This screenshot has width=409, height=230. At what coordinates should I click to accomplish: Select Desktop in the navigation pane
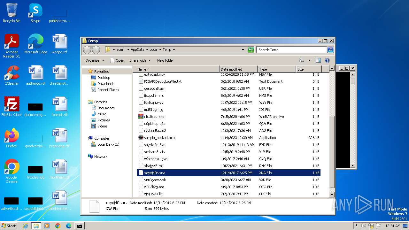pyautogui.click(x=104, y=78)
